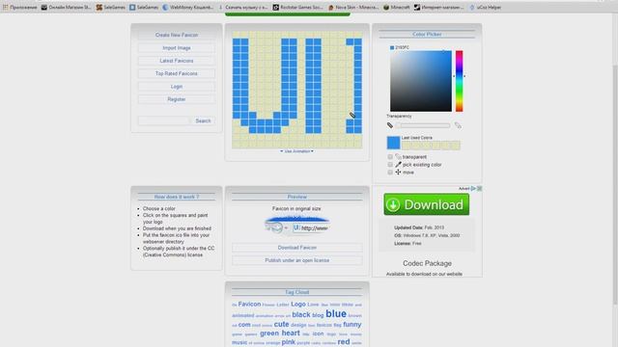
Task: Open the Apps grid icon in bookmarks bar
Action: pyautogui.click(x=5, y=7)
